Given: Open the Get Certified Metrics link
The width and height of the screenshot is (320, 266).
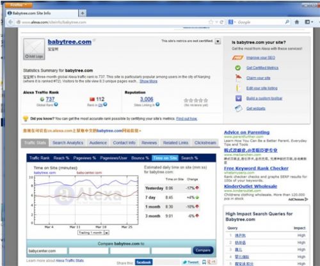Looking at the screenshot, I should pos(262,68).
